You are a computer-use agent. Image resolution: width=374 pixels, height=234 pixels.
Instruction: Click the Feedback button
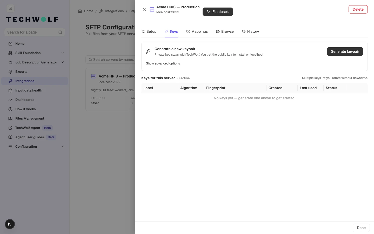pyautogui.click(x=218, y=12)
